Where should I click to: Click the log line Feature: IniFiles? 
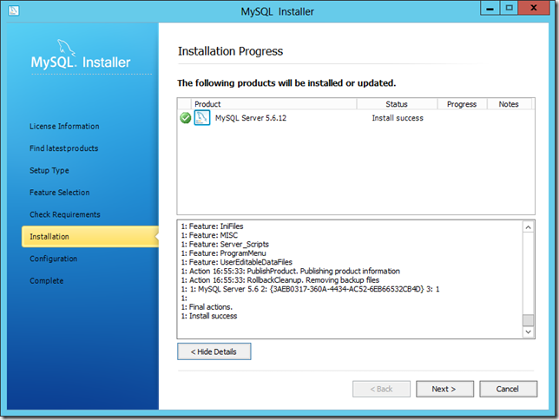[x=212, y=226]
